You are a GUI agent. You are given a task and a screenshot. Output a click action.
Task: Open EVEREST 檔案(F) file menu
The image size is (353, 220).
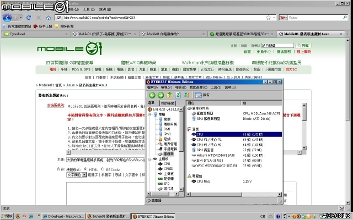[152, 87]
